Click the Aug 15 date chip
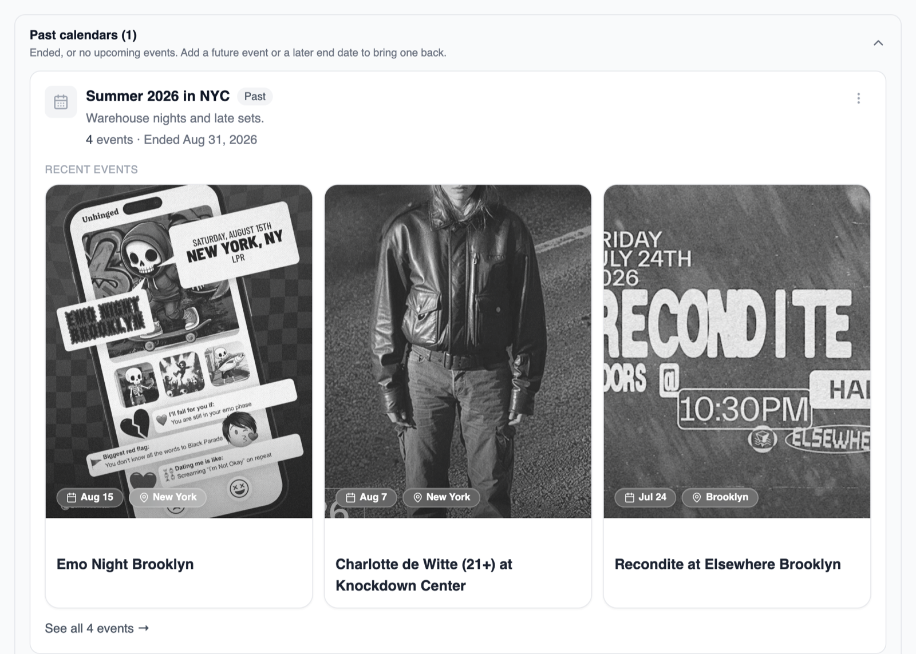916x654 pixels. pyautogui.click(x=90, y=497)
